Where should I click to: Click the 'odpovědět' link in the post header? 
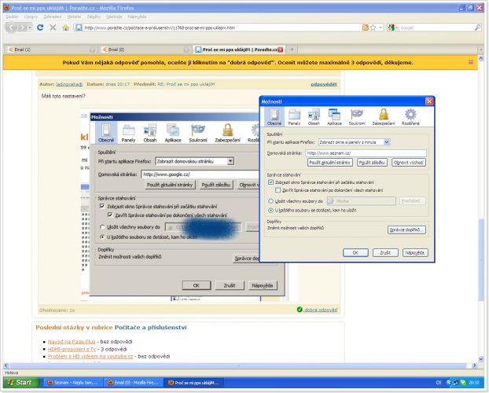pyautogui.click(x=324, y=84)
